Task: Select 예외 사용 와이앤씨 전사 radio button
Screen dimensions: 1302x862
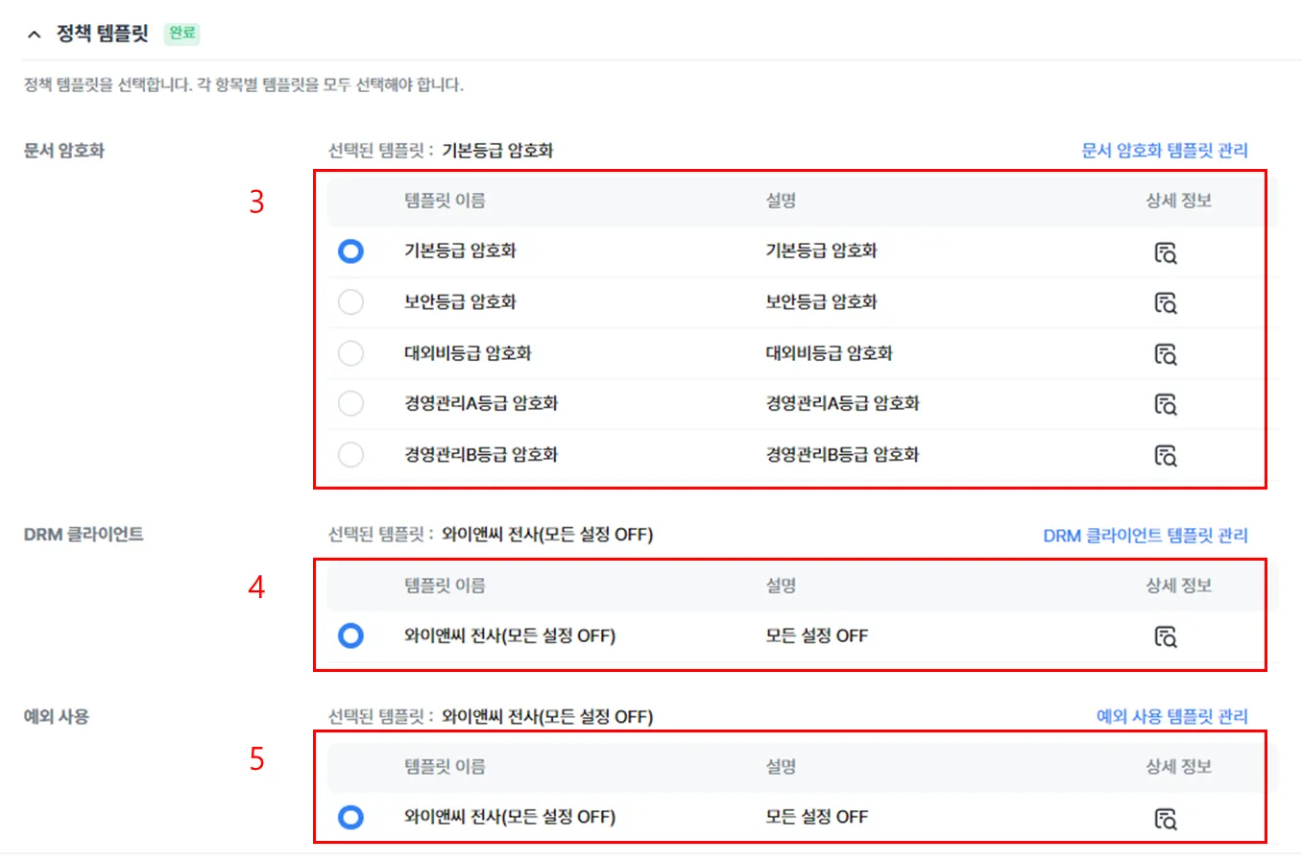Action: tap(350, 817)
